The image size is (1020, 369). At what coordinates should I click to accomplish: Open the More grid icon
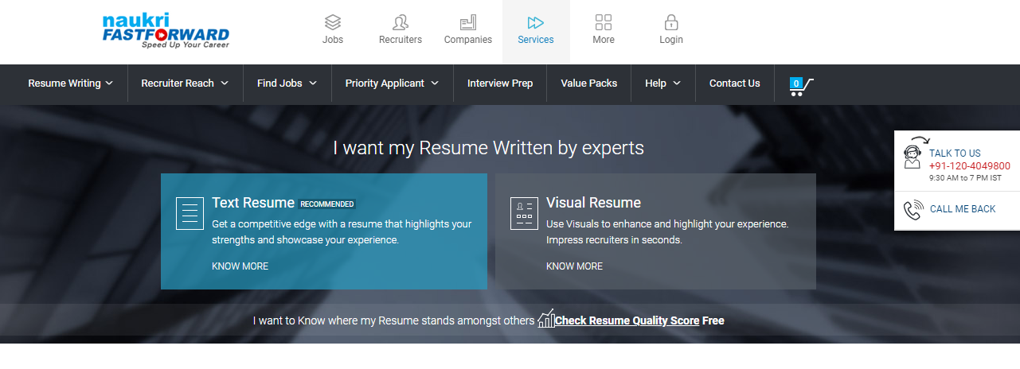coord(604,22)
